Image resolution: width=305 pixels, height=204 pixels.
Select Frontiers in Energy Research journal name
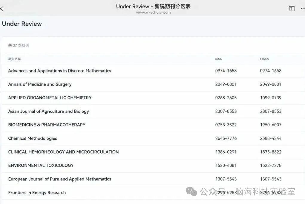click(x=37, y=193)
